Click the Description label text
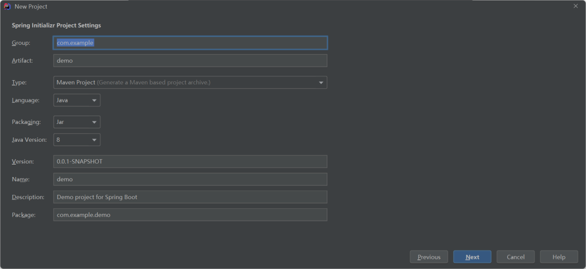 (x=28, y=197)
